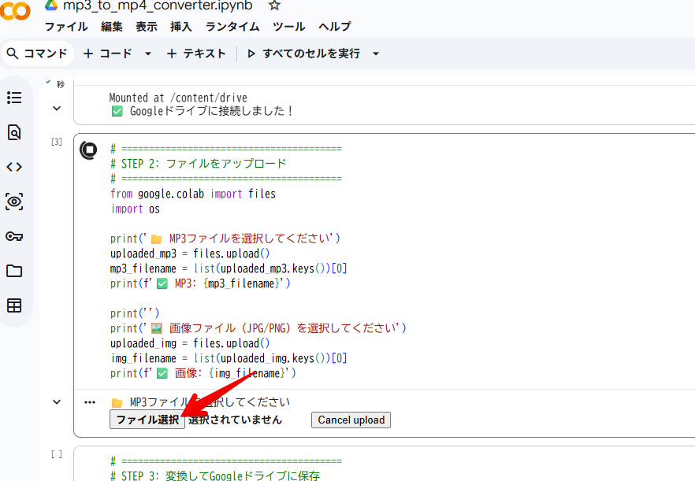The height and width of the screenshot is (481, 695).
Task: Open the code snippets sidebar icon
Action: click(x=14, y=167)
